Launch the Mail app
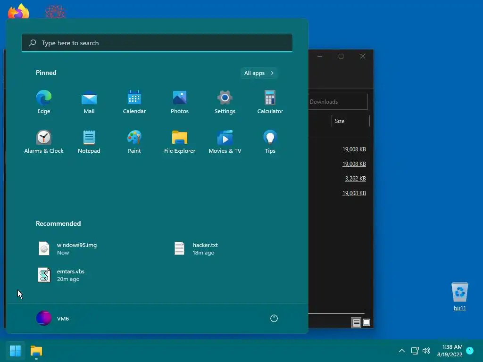This screenshot has height=362, width=483. (89, 102)
